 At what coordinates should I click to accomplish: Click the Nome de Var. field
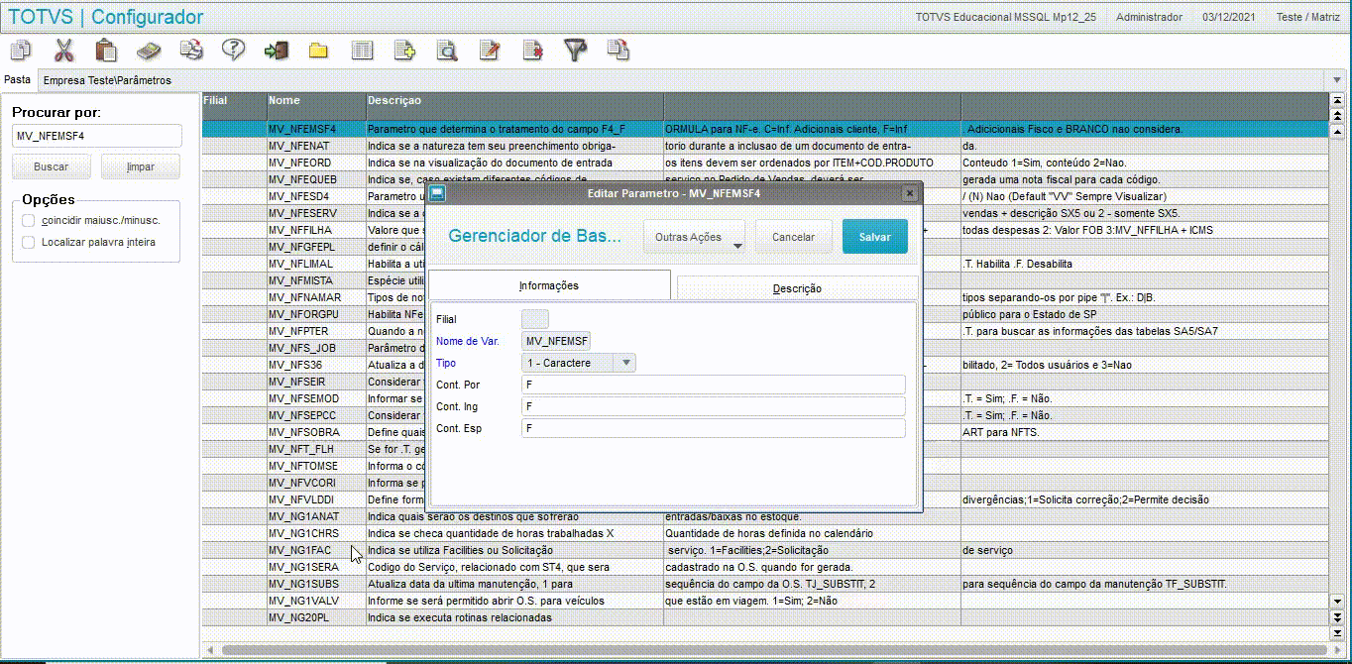[x=556, y=341]
